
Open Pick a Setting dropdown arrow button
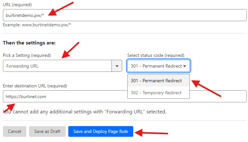click(117, 66)
